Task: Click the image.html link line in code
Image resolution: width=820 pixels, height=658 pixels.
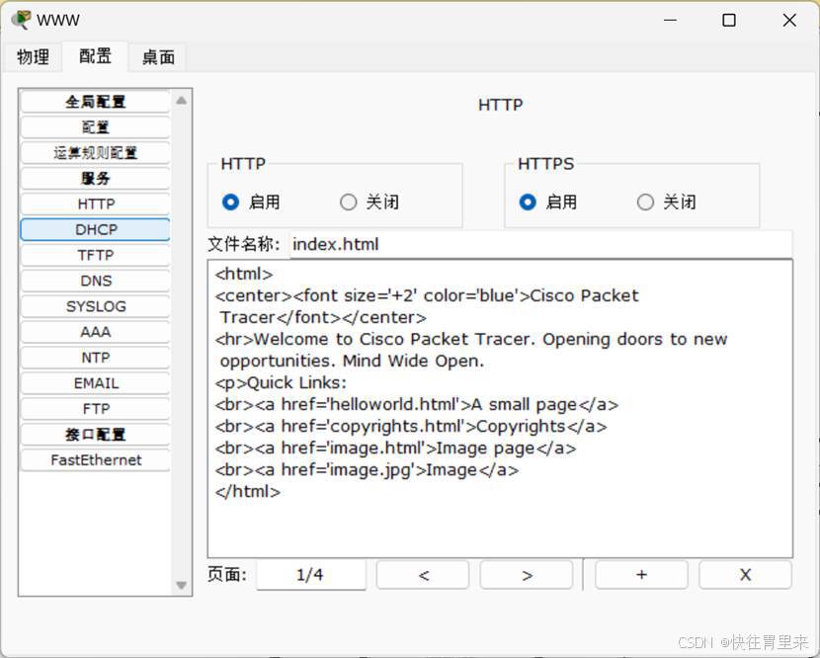Action: coord(396,449)
